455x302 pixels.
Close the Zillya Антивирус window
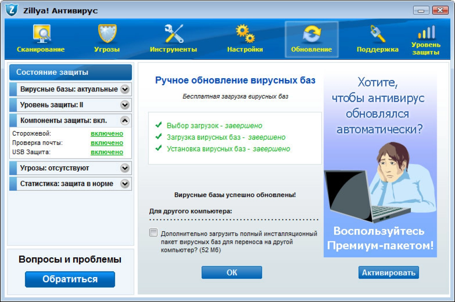click(x=440, y=10)
